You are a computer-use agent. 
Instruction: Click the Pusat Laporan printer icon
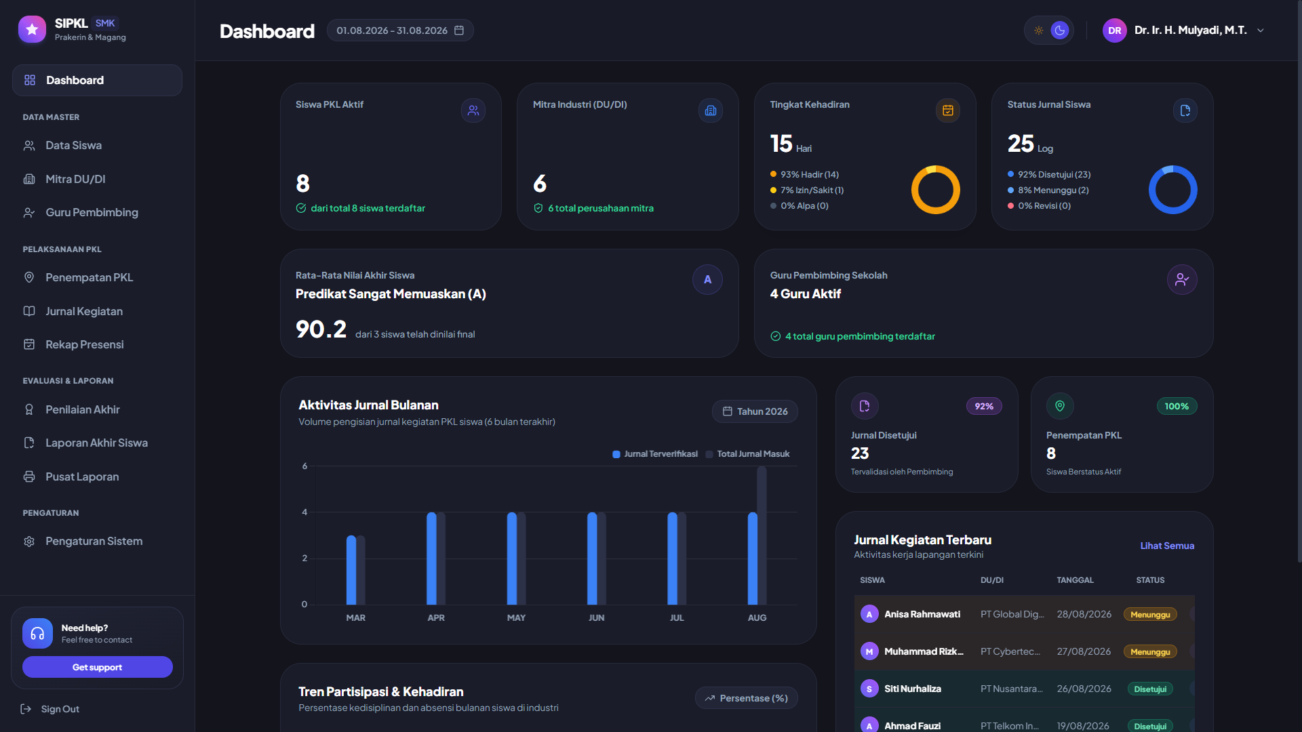[29, 476]
